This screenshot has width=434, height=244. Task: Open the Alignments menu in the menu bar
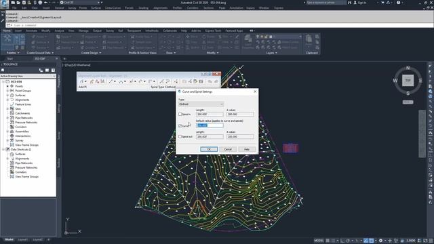[160, 8]
